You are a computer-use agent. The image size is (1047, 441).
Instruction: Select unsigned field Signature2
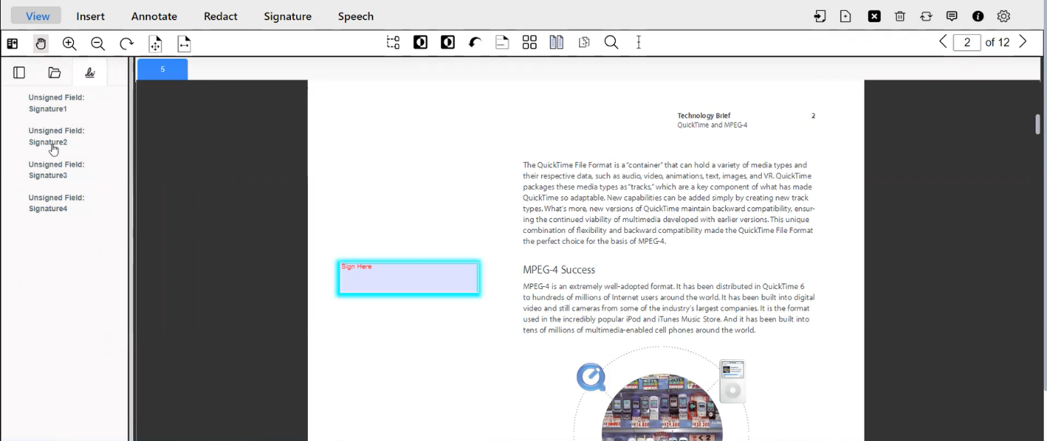[x=56, y=137]
